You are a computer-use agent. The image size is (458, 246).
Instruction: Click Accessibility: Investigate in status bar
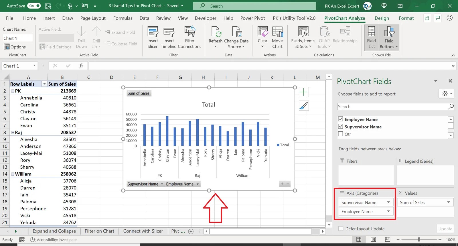pyautogui.click(x=54, y=240)
